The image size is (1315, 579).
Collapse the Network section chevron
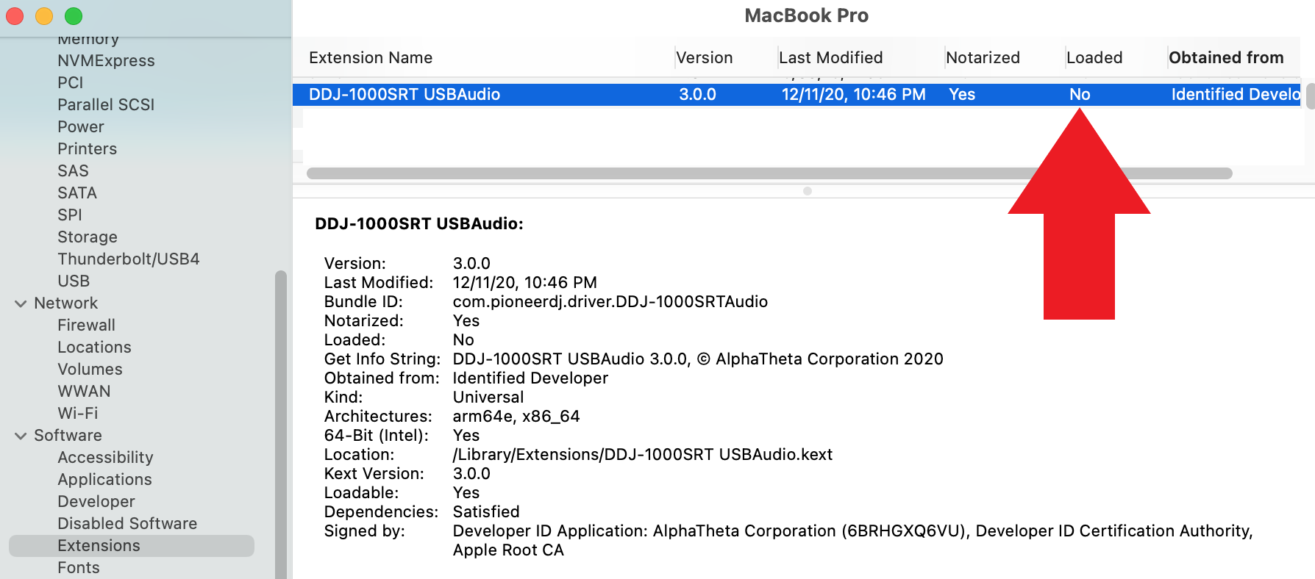(21, 303)
